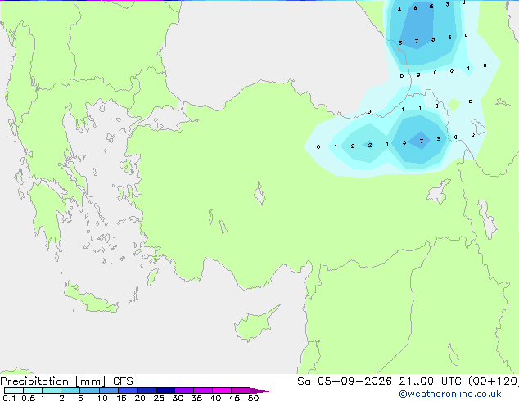
Task: Pick the purple 30-35 legend swatch
Action: [184, 390]
